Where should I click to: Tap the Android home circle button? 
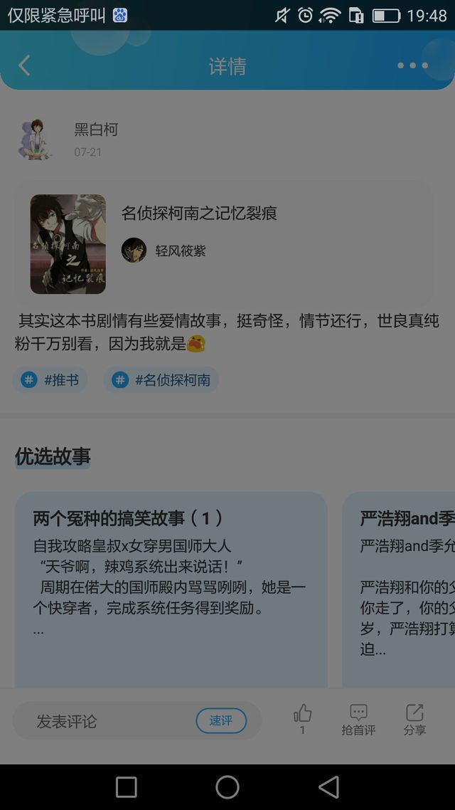(x=227, y=787)
